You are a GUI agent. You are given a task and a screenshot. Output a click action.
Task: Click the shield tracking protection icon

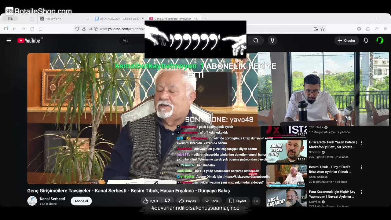77,29
